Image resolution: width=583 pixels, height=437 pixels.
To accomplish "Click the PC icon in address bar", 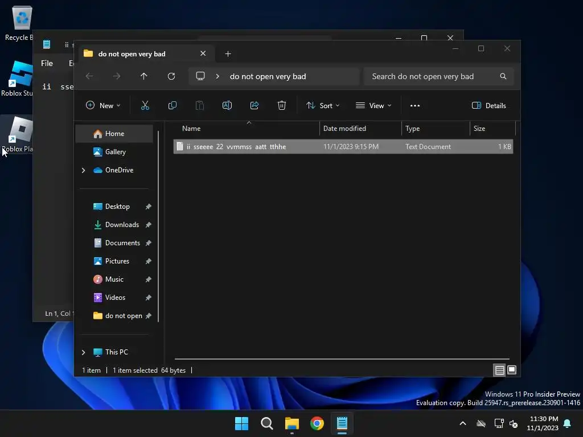I will point(200,76).
